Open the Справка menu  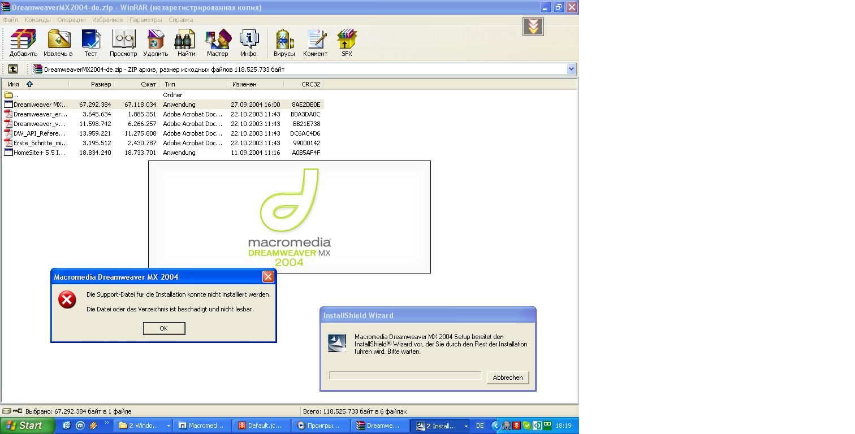[x=181, y=20]
